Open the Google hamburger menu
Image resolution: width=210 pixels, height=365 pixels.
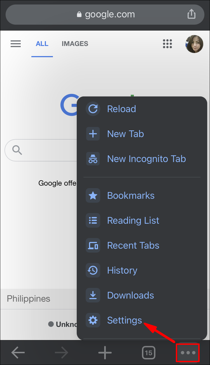(16, 44)
